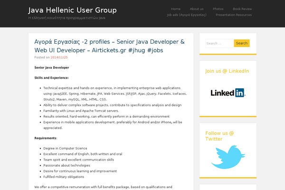The height and width of the screenshot is (190, 285).
Task: Open the Presentation Resources page
Action: click(x=234, y=15)
